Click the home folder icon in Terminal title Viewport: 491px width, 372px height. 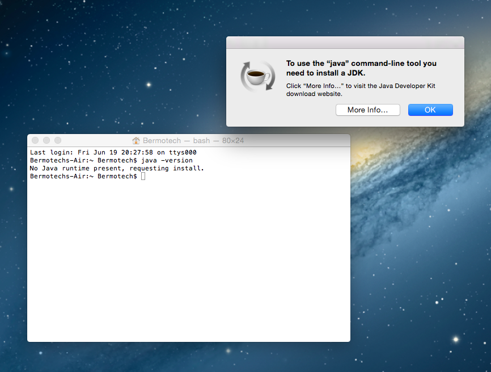click(x=136, y=140)
